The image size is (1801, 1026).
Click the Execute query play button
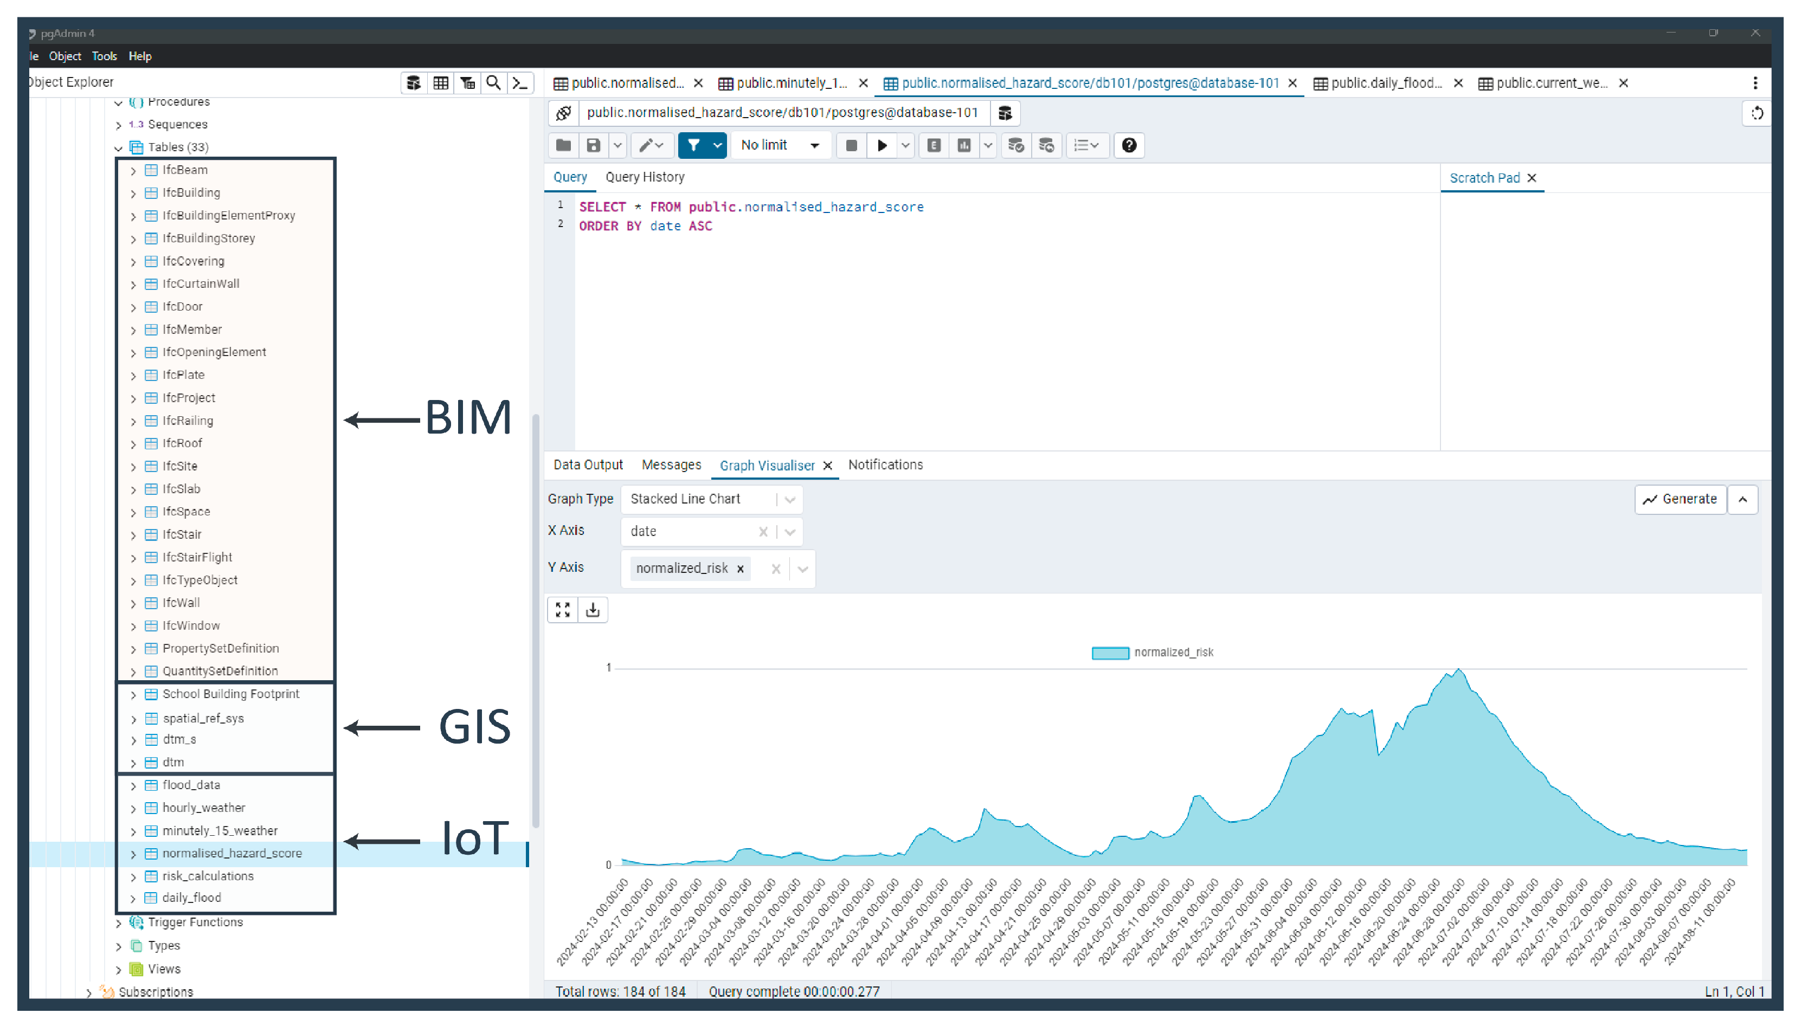pyautogui.click(x=881, y=146)
